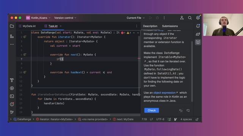Open the Git version control tool window
Image resolution: width=243 pixels, height=136 pixels.
(12, 112)
